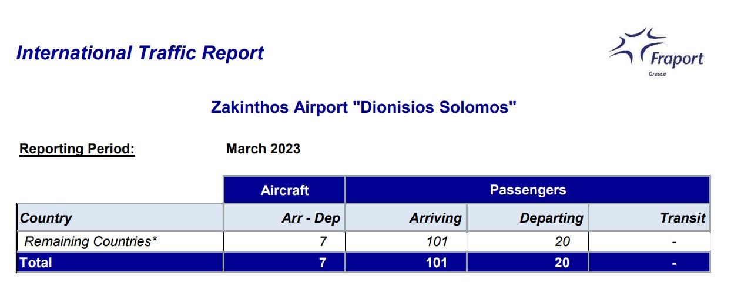Viewport: 731px width, 286px height.
Task: Click the Total departing passengers 20
Action: (x=562, y=263)
